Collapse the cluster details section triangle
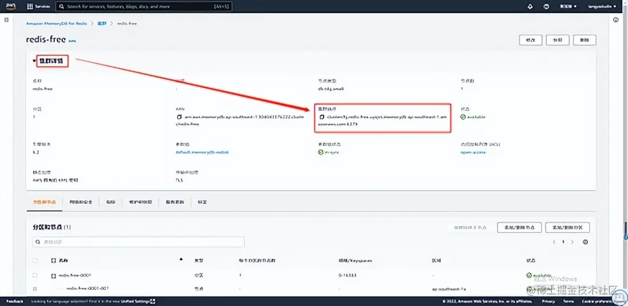The image size is (628, 306). tap(34, 61)
